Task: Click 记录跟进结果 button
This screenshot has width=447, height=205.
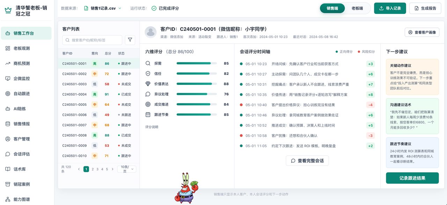Action: (412, 178)
